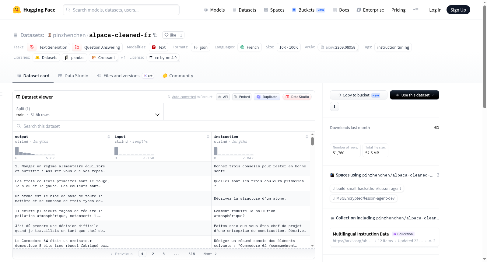Open Buckets page marked NEW

pos(308,10)
